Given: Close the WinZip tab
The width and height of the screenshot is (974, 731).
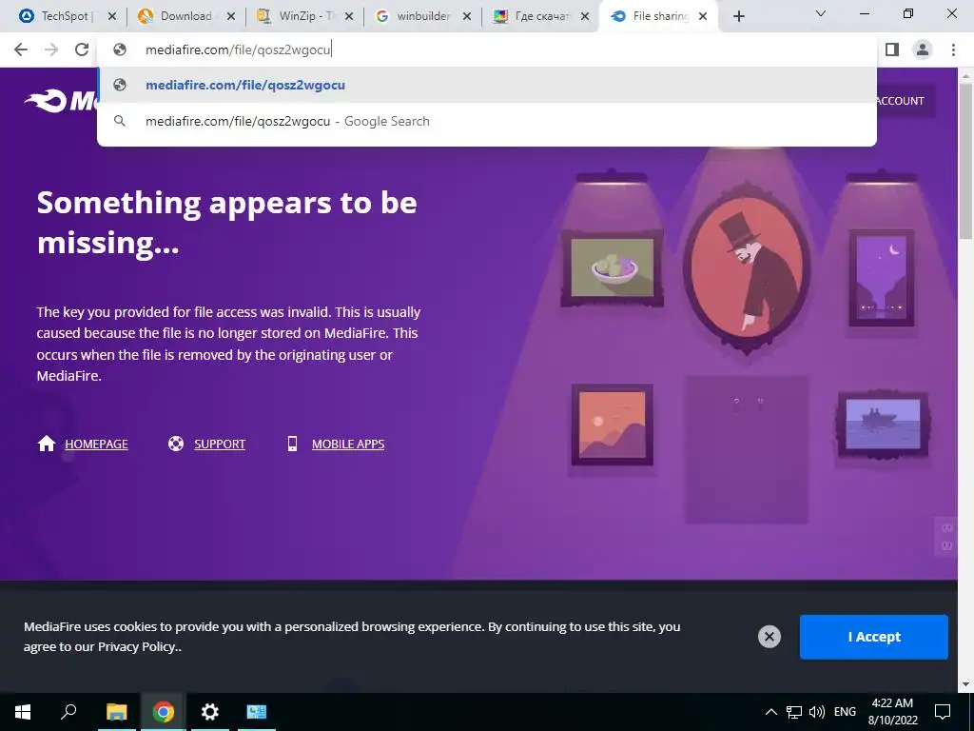Looking at the screenshot, I should tap(349, 17).
